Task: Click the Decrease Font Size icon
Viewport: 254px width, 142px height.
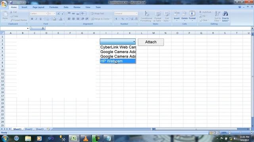Action: pos(63,14)
